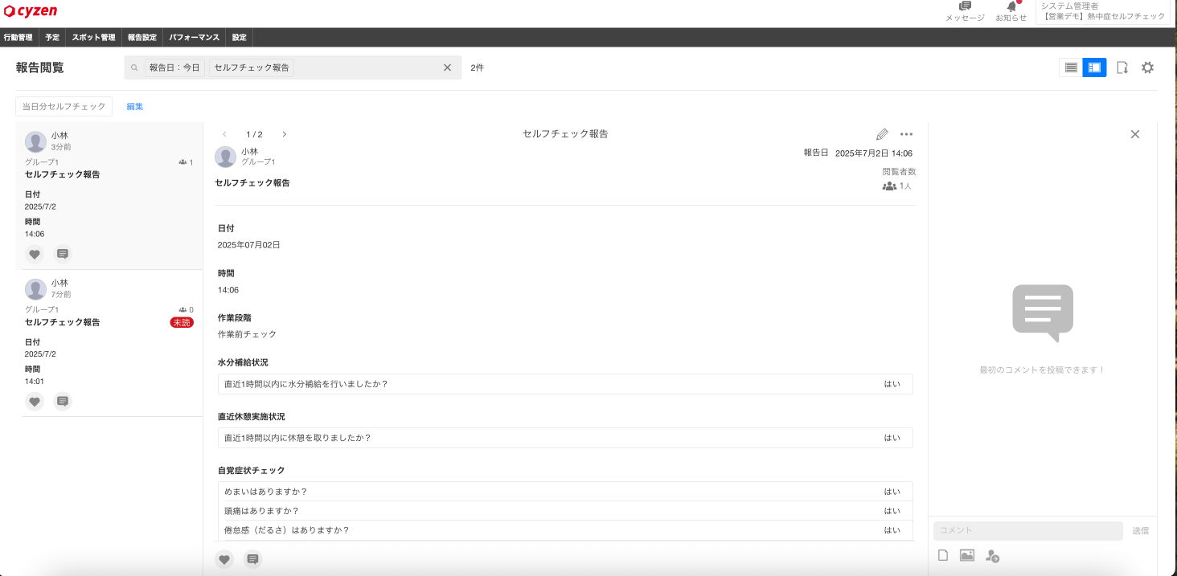Click the date 2025年07月02日
1177x576 pixels.
coord(249,245)
